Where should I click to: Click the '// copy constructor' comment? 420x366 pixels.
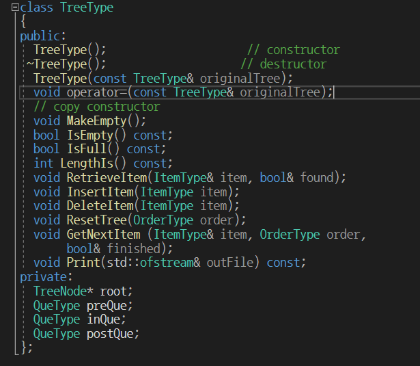pyautogui.click(x=97, y=107)
